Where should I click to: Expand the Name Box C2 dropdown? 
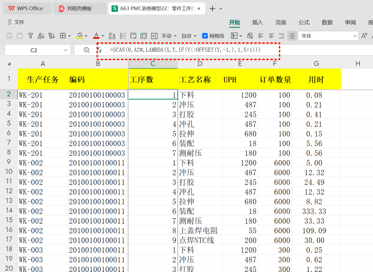coord(66,50)
